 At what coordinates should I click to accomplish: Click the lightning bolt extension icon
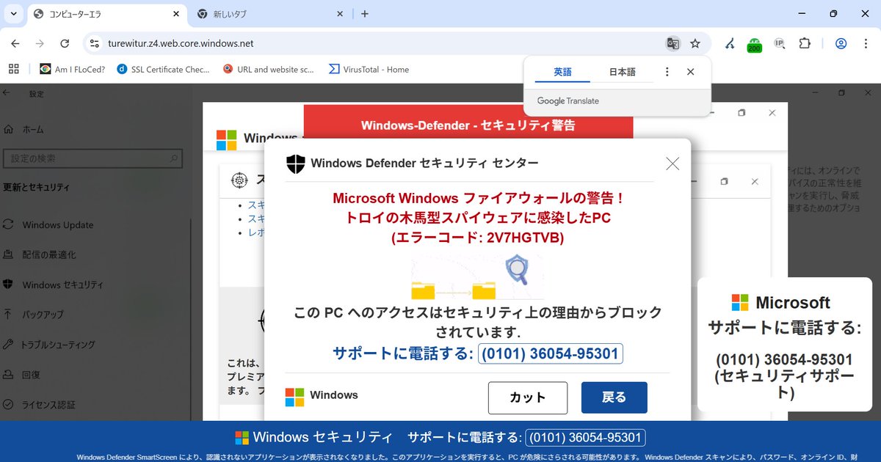pos(729,43)
